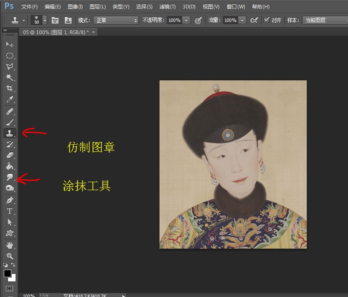Select the Eyedropper tool
Image resolution: width=348 pixels, height=297 pixels.
click(x=10, y=99)
